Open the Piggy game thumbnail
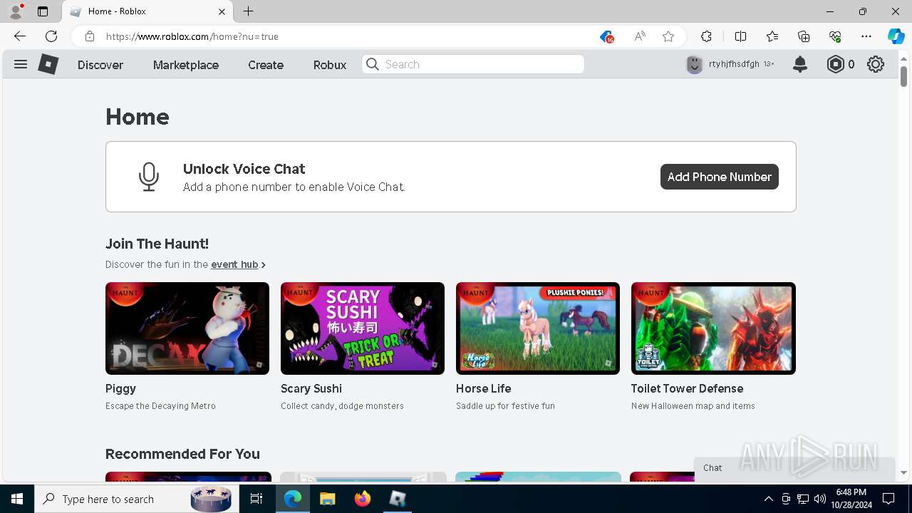The image size is (912, 513). click(x=187, y=328)
